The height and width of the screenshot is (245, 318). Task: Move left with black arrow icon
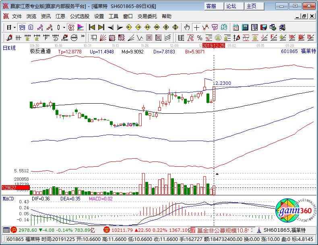111,27
